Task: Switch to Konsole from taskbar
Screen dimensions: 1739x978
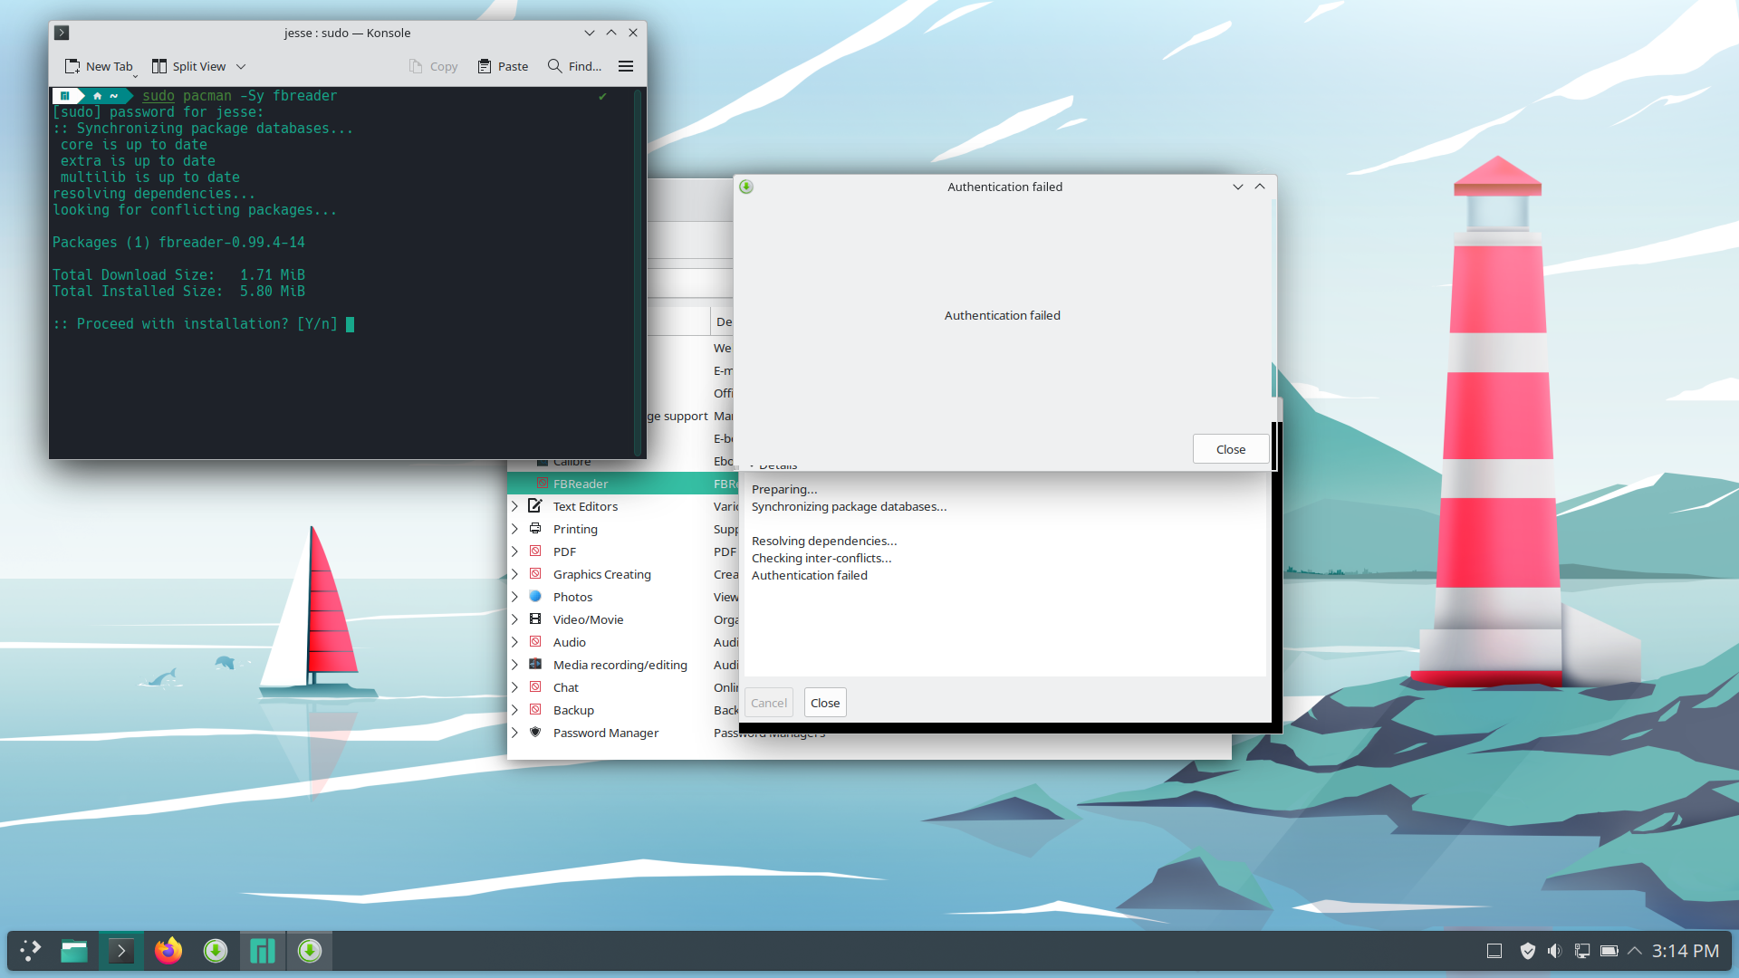Action: [x=121, y=950]
